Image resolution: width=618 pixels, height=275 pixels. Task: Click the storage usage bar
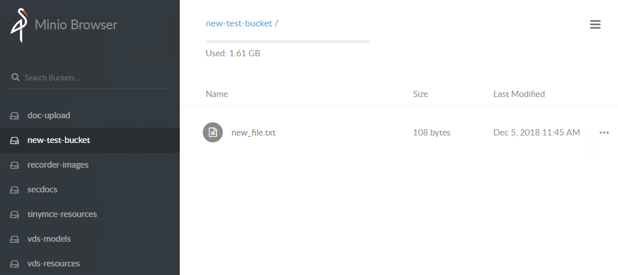point(287,41)
